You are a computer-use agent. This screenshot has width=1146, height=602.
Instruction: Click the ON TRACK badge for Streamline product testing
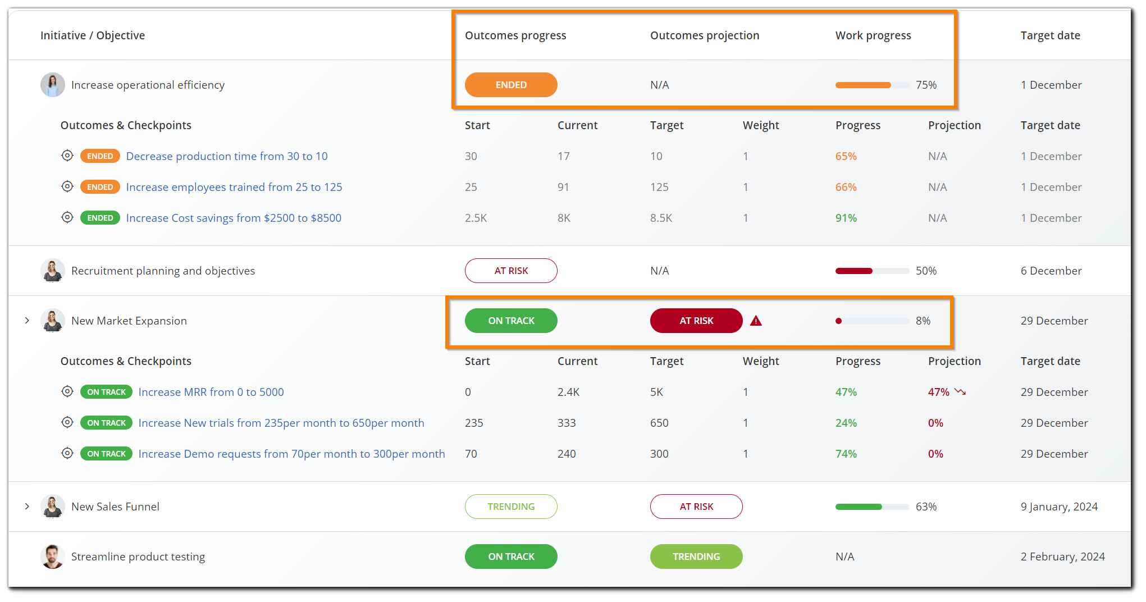click(511, 557)
